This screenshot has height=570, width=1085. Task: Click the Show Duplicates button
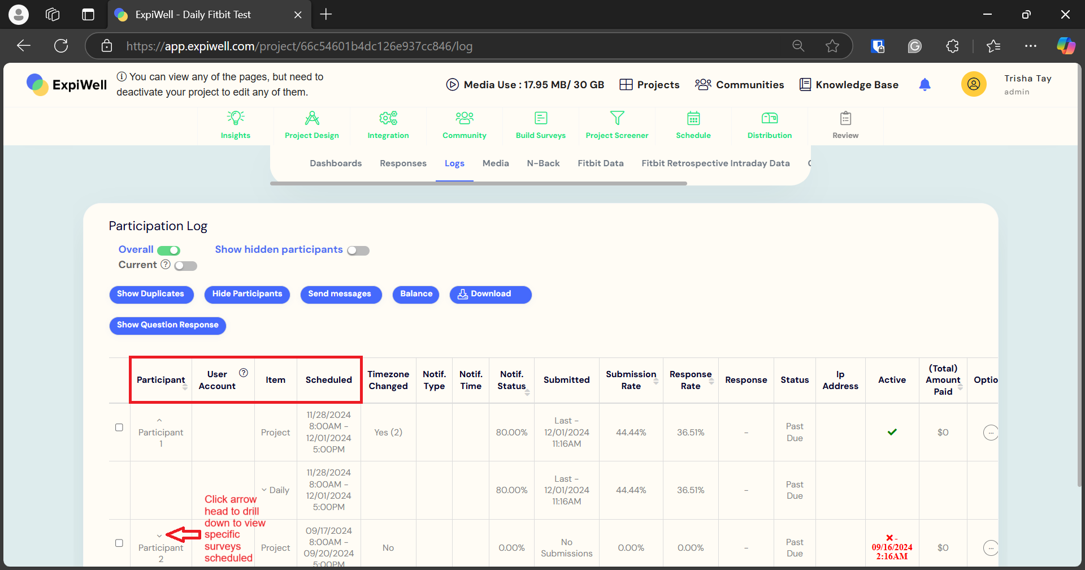click(x=151, y=294)
